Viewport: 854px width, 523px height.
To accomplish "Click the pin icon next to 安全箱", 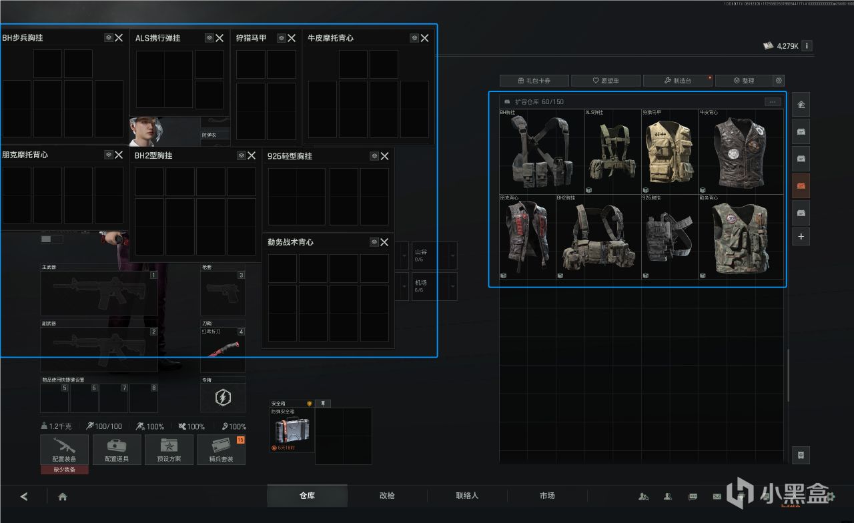I will pyautogui.click(x=323, y=404).
